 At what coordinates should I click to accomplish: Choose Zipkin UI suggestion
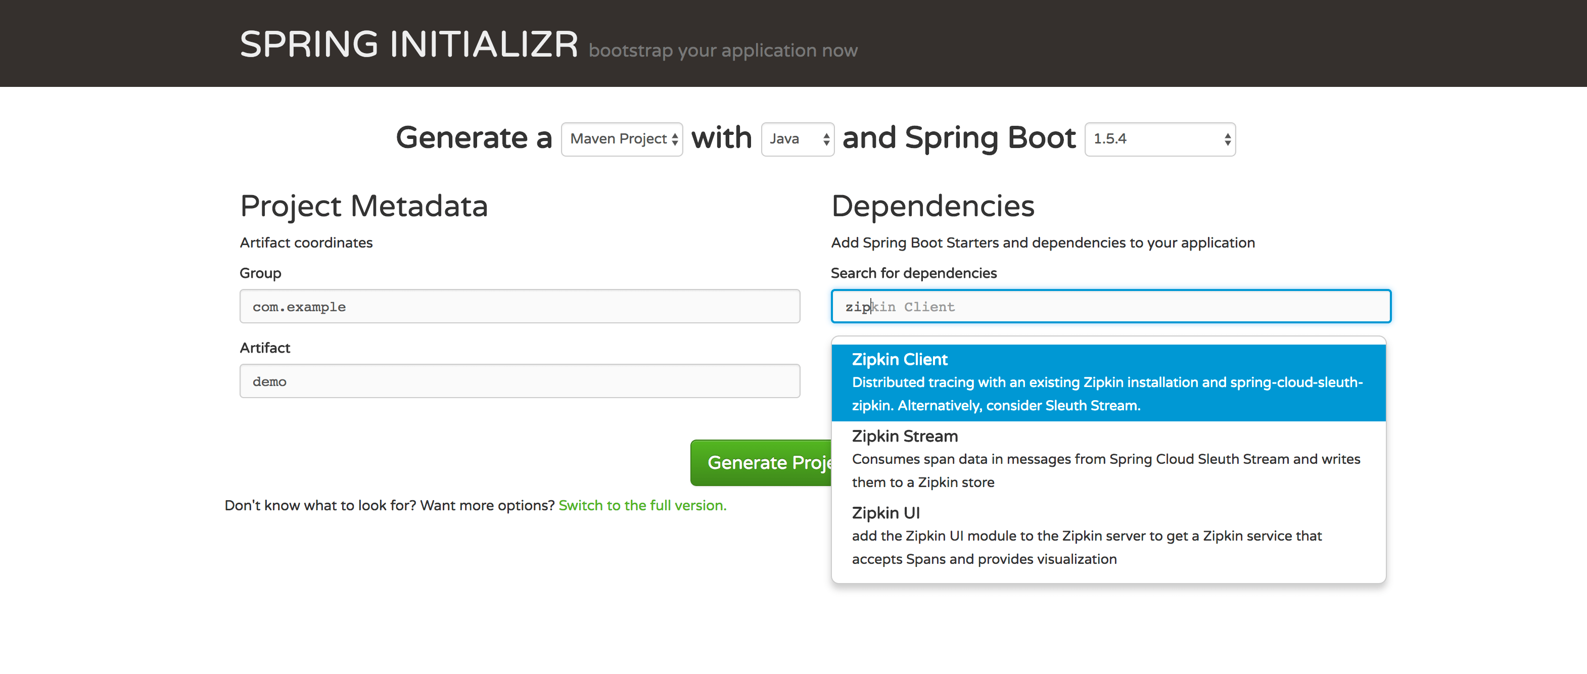[x=885, y=513]
